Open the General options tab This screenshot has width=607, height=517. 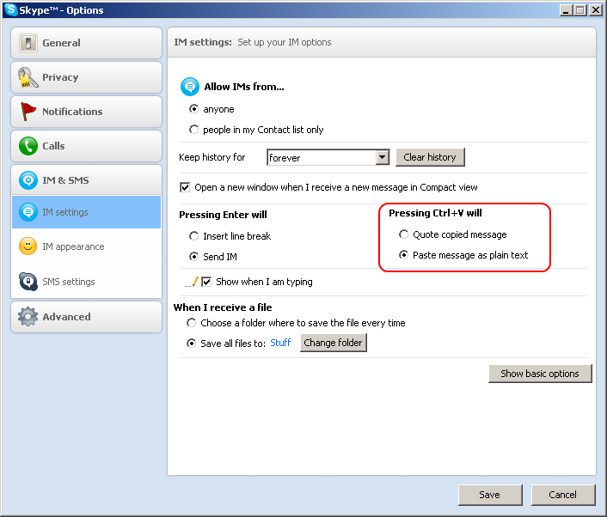(x=86, y=43)
